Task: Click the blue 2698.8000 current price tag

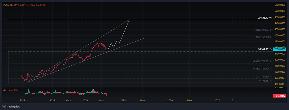Action: coord(279,49)
